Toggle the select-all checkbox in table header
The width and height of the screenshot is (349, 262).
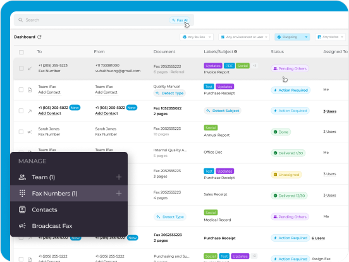pyautogui.click(x=21, y=52)
